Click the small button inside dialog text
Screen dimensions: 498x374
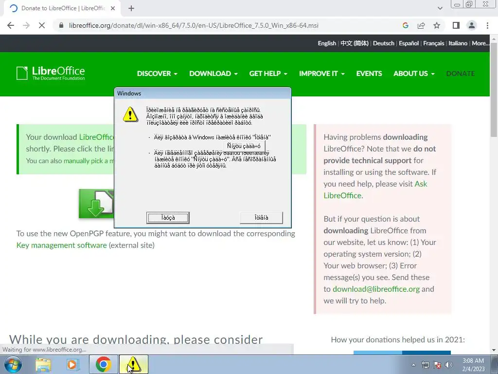click(244, 146)
